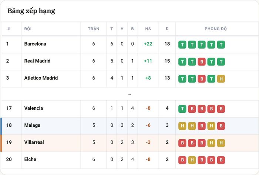Viewport: 259px width, 175px height.
Task: Open the Villarreal team row
Action: (x=130, y=143)
